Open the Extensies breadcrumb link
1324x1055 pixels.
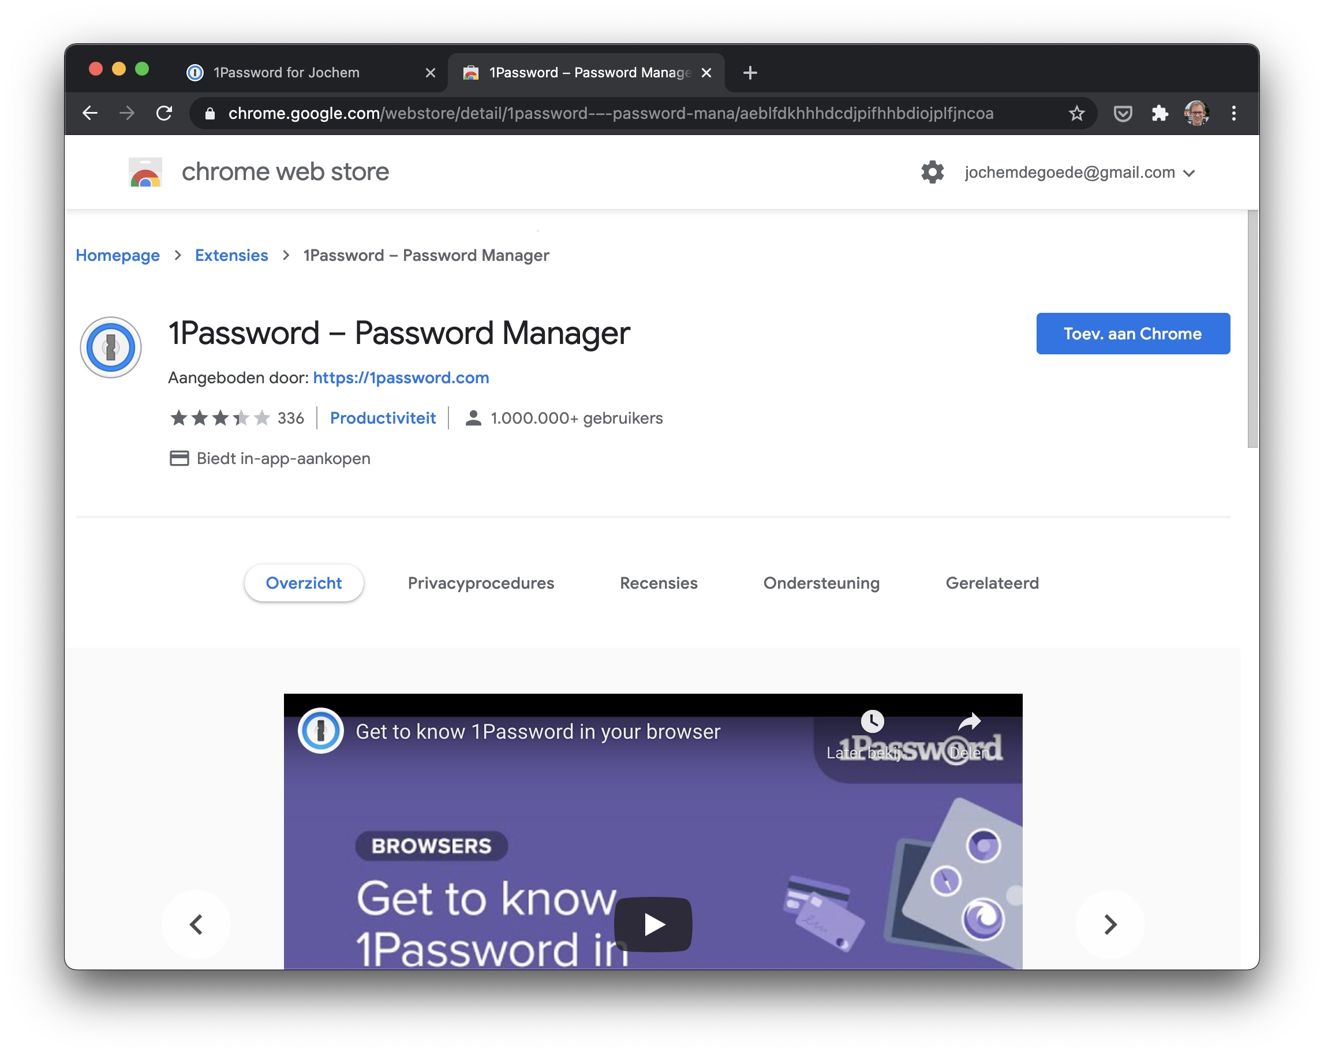click(231, 255)
